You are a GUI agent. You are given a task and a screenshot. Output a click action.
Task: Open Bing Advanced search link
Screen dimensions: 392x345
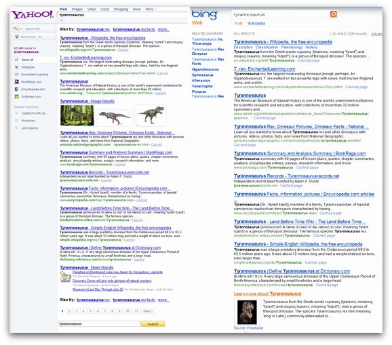(377, 34)
